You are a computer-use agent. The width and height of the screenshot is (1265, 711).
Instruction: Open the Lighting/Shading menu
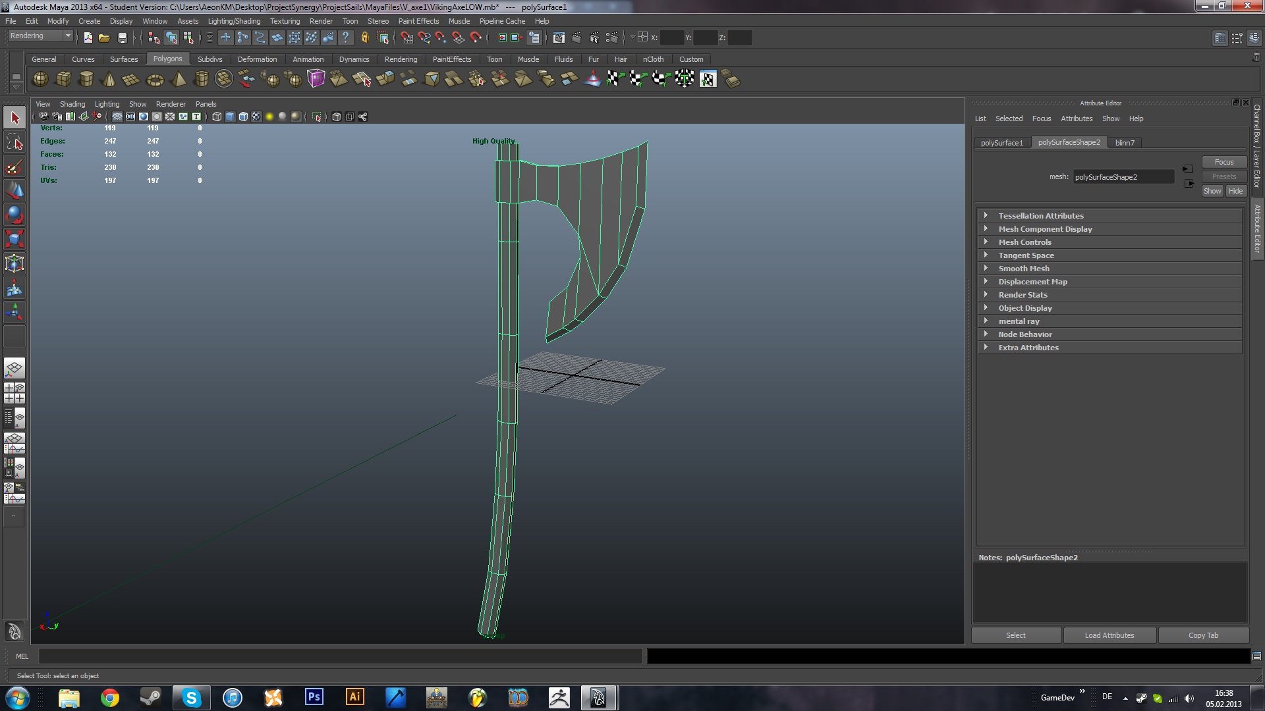[x=234, y=21]
